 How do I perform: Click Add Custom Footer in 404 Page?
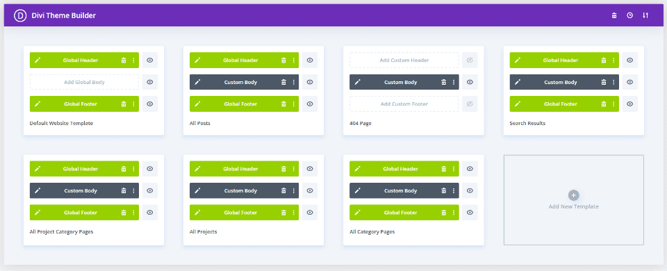coord(404,104)
